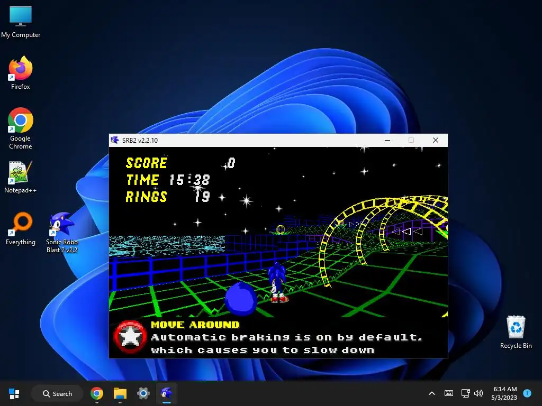Select the Recycle Bin desktop icon
The width and height of the screenshot is (542, 406).
516,332
